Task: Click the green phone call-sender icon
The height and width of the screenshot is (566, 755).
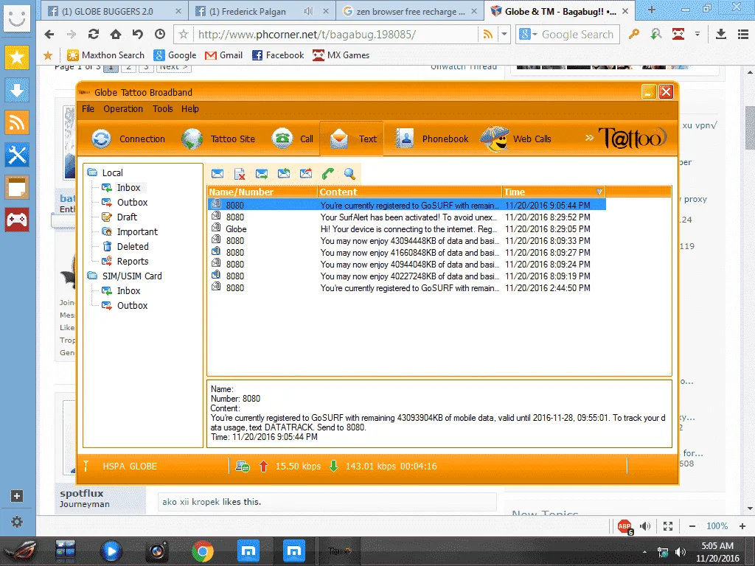Action: (x=328, y=174)
